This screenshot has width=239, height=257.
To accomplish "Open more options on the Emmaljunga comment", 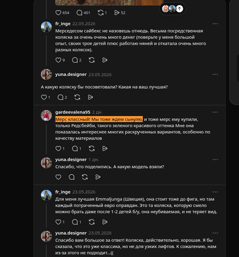I will coord(215,192).
